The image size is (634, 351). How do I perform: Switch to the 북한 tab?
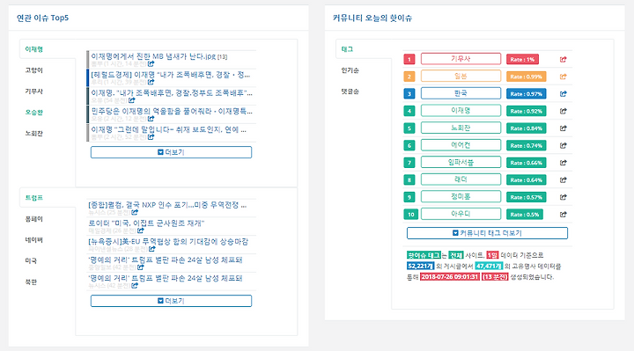point(31,282)
